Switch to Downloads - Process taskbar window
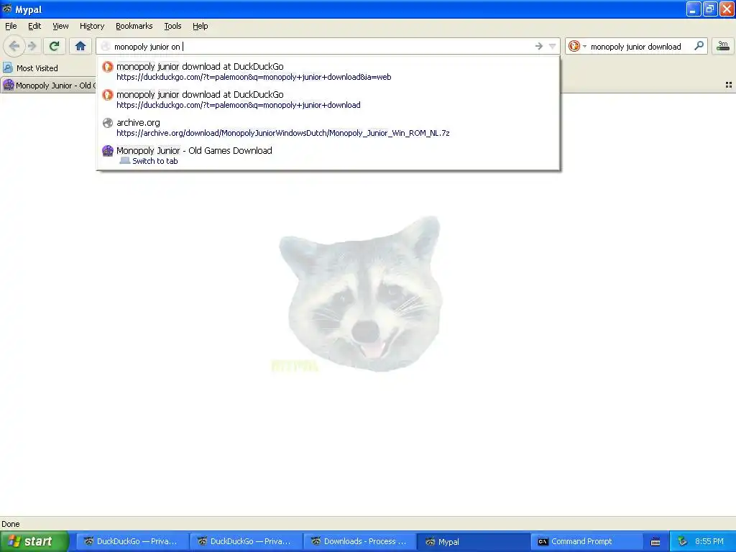This screenshot has width=736, height=552. pyautogui.click(x=359, y=541)
